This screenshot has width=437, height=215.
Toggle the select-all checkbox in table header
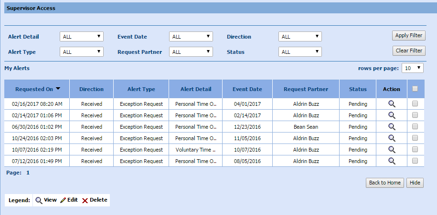415,89
